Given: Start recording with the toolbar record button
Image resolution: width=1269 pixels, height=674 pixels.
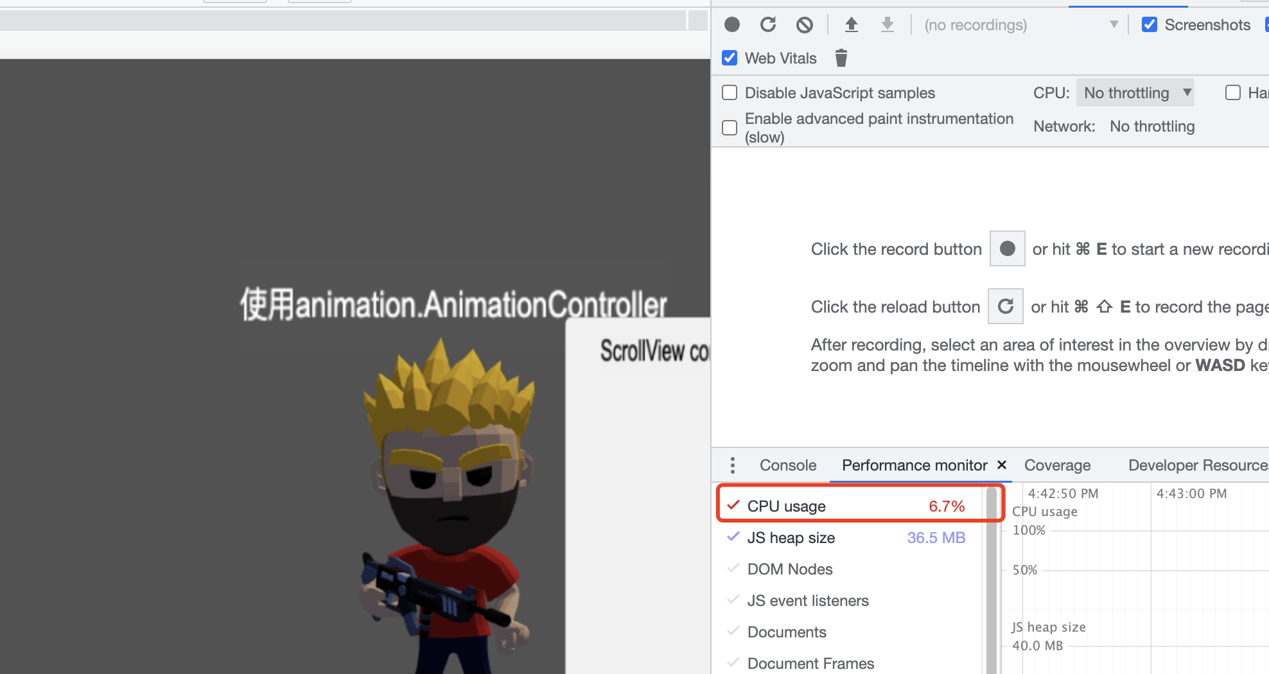Looking at the screenshot, I should (x=732, y=25).
